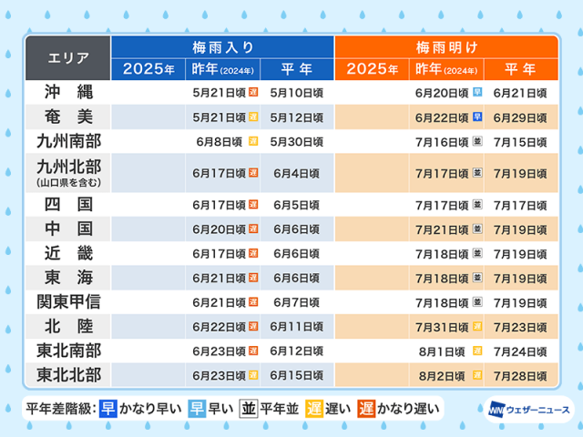Screen dimensions: 583x437
Task: Click the 奄美 area row label
Action: point(68,117)
